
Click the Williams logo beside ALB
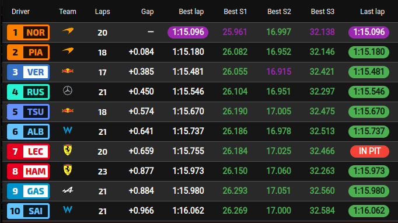68,130
